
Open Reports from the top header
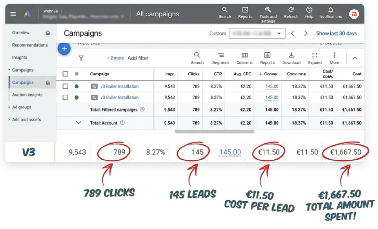(x=245, y=10)
